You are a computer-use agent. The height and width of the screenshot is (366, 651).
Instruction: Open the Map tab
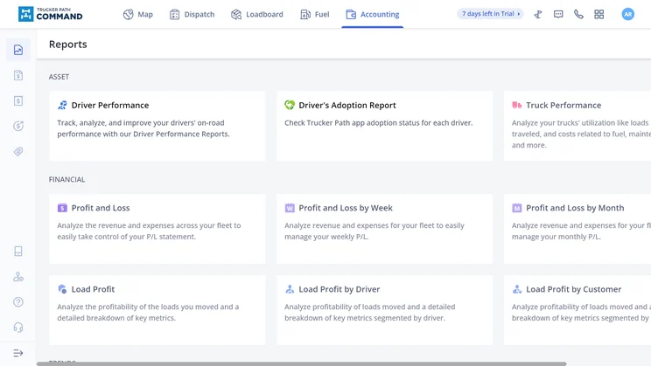[138, 15]
